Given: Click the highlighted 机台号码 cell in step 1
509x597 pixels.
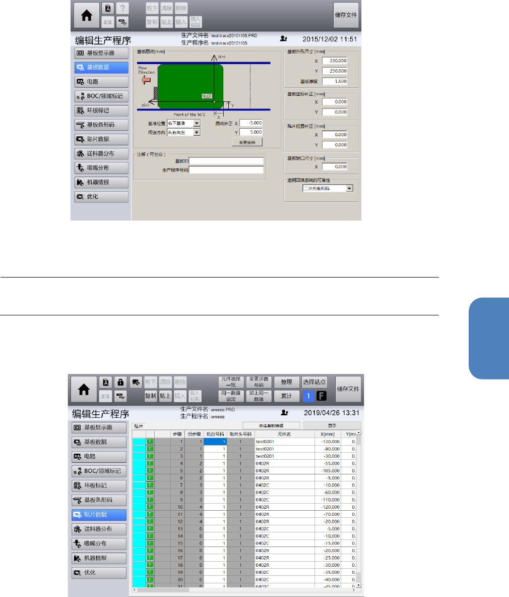Looking at the screenshot, I should pyautogui.click(x=215, y=442).
